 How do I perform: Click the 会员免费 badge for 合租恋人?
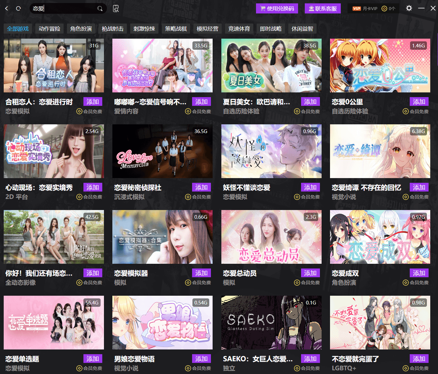pyautogui.click(x=89, y=111)
